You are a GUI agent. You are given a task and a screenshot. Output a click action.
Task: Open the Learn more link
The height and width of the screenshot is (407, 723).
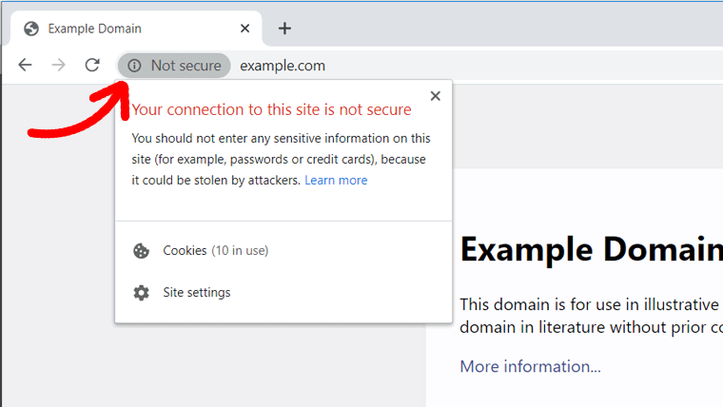(x=336, y=180)
